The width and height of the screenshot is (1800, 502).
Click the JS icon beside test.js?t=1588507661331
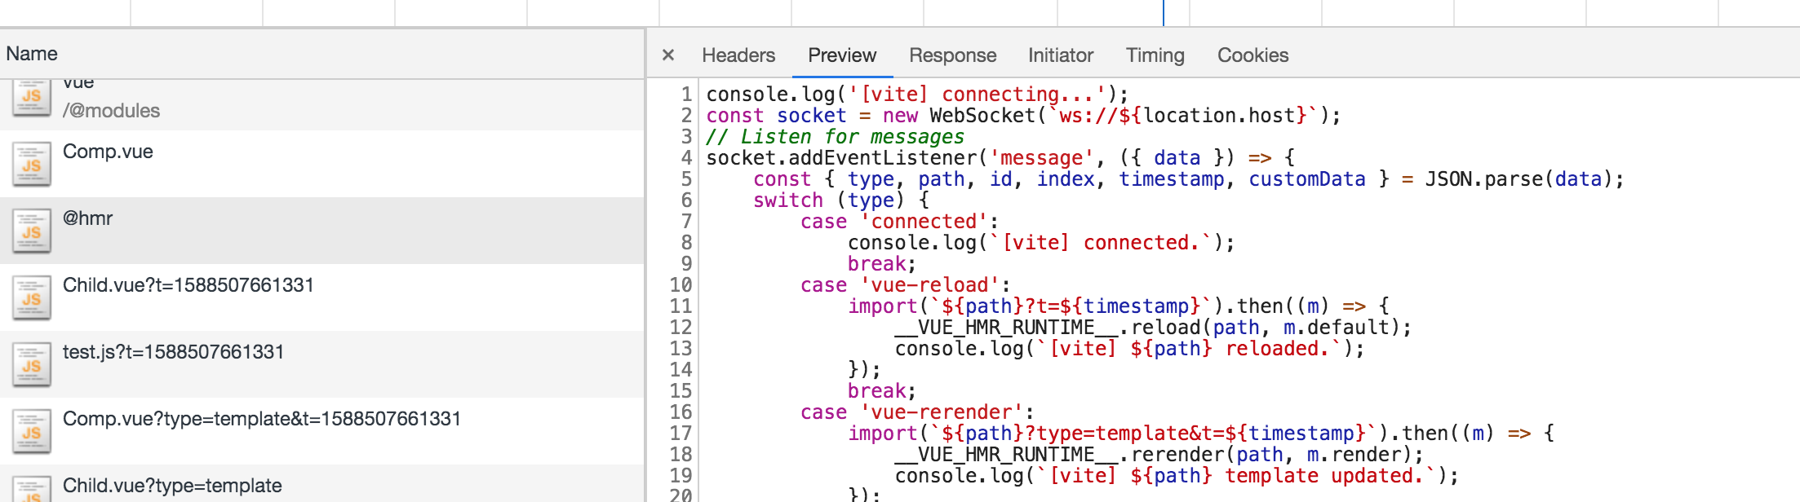point(32,364)
